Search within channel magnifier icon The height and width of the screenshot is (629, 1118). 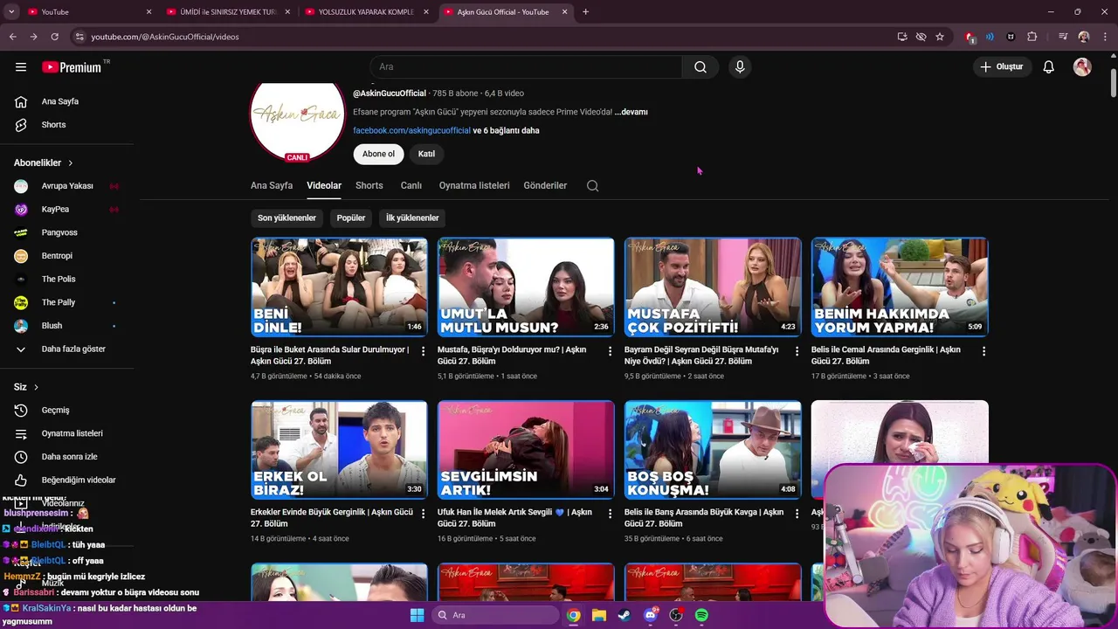click(x=592, y=185)
